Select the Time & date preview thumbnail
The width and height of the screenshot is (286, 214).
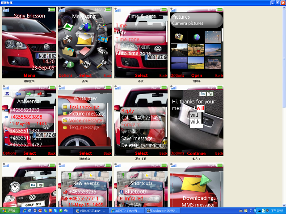[141, 43]
